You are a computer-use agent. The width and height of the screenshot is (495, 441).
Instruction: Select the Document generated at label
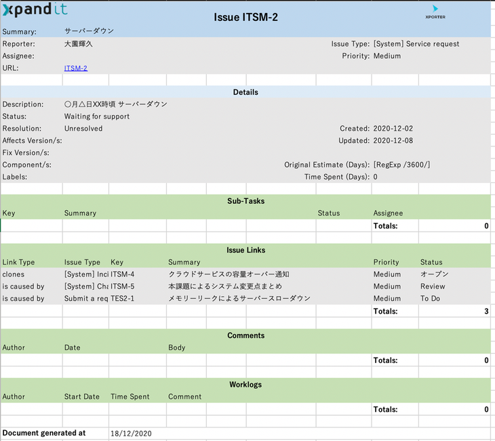[x=44, y=433]
